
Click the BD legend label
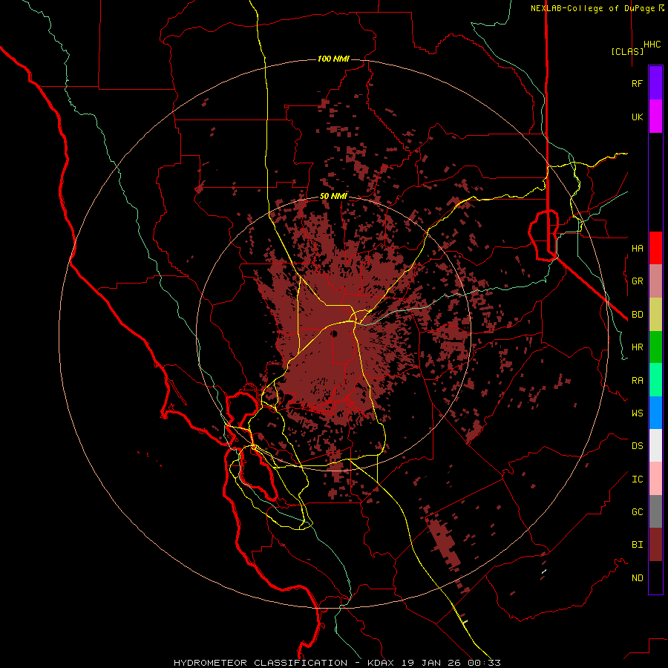[637, 315]
